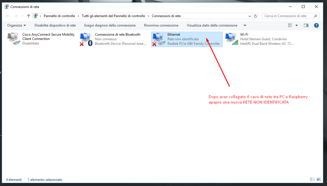Maximize the Connessioni di rete window
Viewport: 327px width, 186px height.
pos(303,7)
